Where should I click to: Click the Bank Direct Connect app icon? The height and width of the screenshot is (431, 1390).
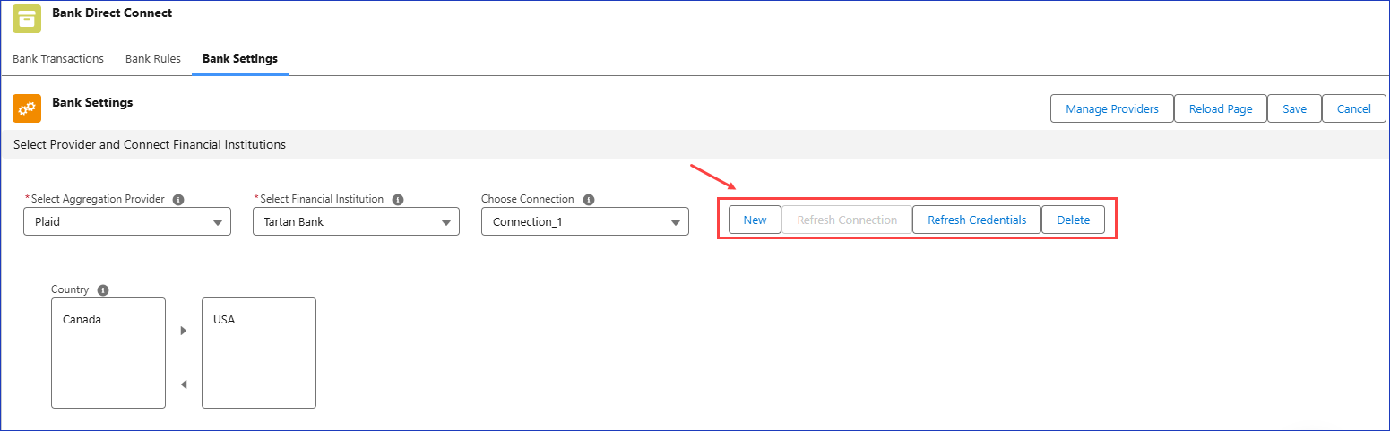(27, 19)
